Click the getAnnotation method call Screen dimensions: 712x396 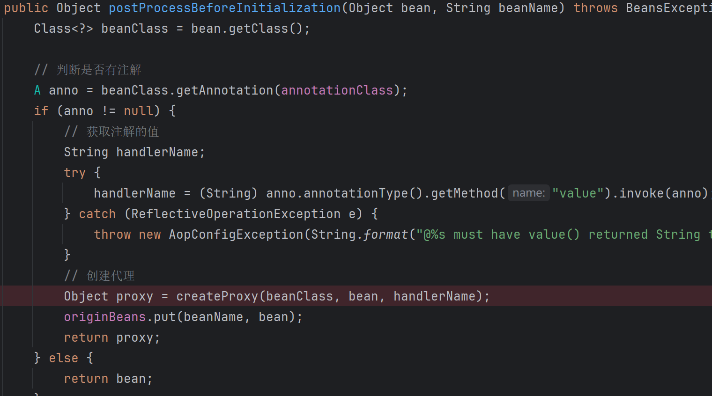(x=225, y=90)
